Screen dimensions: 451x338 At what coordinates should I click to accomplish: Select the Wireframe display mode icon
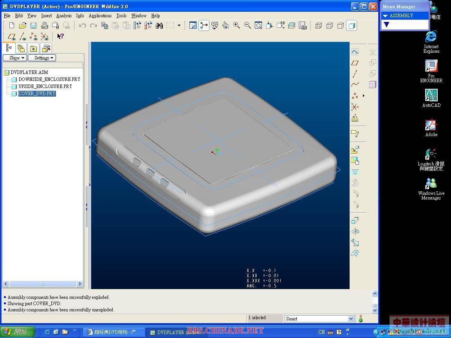pos(319,26)
